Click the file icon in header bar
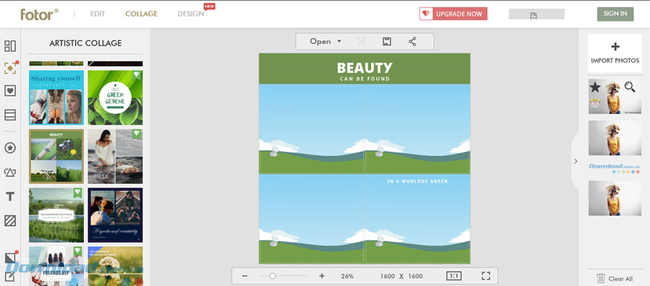This screenshot has width=650, height=286. pos(534,16)
